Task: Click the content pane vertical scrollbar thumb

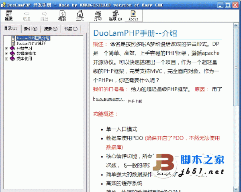Action: point(236,67)
